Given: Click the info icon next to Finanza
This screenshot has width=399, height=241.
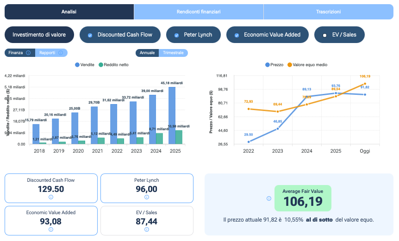Looking at the screenshot, I should tap(28, 53).
